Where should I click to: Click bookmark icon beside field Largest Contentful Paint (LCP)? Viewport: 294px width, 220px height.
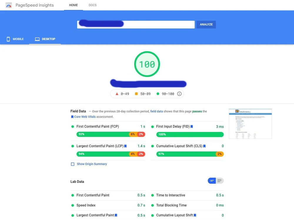click(x=126, y=146)
